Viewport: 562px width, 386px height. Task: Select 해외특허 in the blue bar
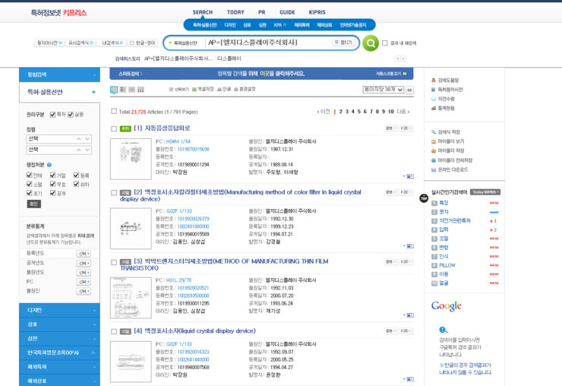[302, 25]
